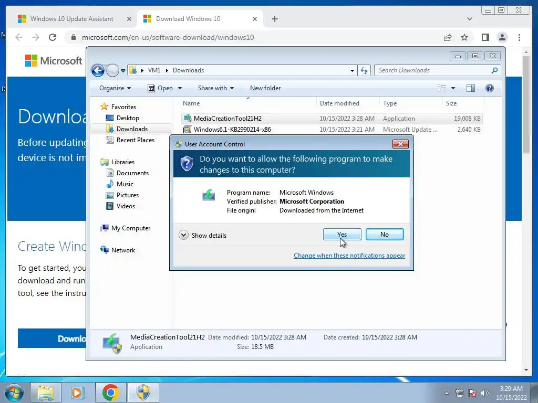Screen dimensions: 538x403
Task: Expand the address bar history dropdown arrow
Action: pos(352,71)
